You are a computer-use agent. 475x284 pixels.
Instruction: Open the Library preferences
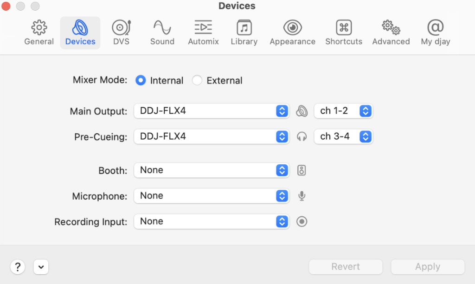tap(244, 32)
